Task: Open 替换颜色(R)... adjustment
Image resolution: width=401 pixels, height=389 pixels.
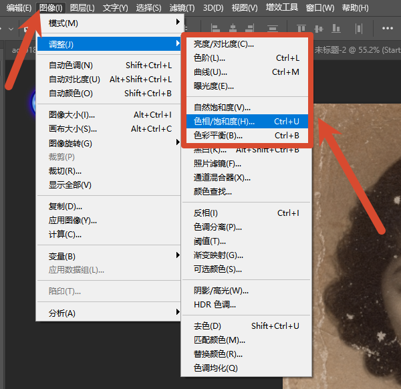Action: pos(247,354)
